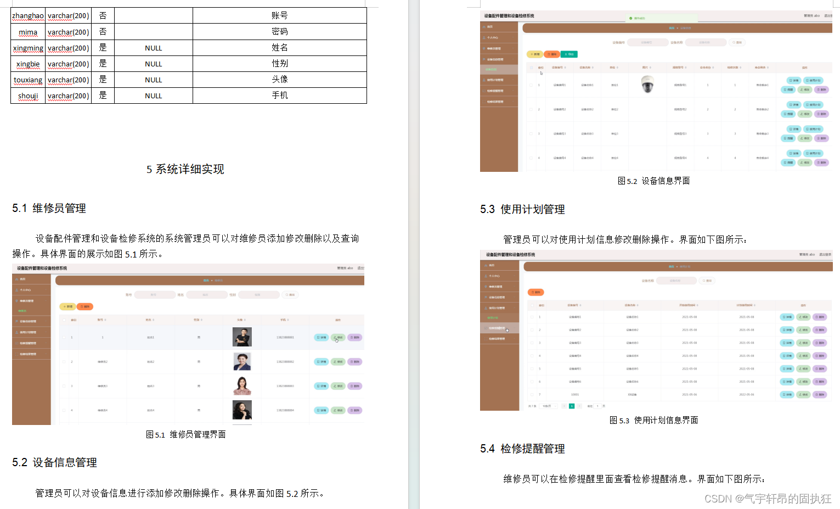The height and width of the screenshot is (509, 840).
Task: Click the 性别 search input in Figure 5.1
Action: 258,295
